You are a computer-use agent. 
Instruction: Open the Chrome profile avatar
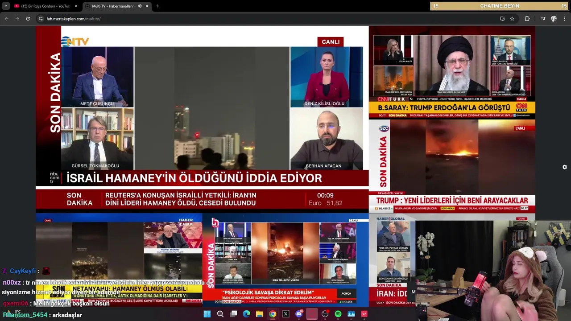(554, 19)
